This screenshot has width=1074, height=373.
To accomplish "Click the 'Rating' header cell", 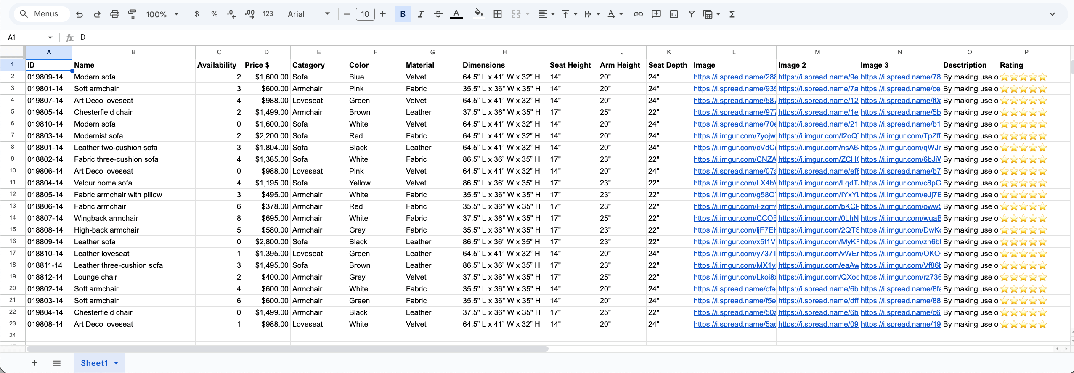I will coord(1026,65).
